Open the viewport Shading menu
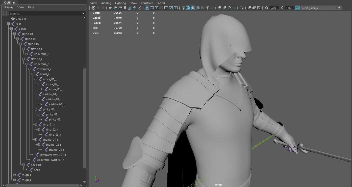 pyautogui.click(x=106, y=3)
